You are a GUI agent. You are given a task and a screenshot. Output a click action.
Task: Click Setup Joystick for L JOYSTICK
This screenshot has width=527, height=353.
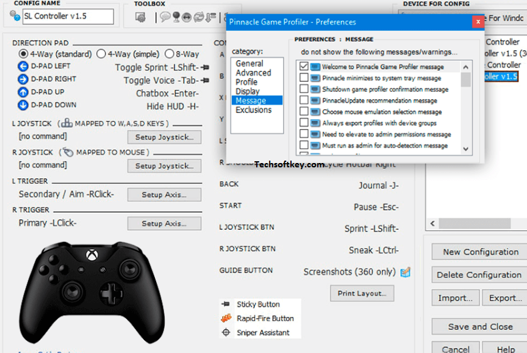pos(164,137)
